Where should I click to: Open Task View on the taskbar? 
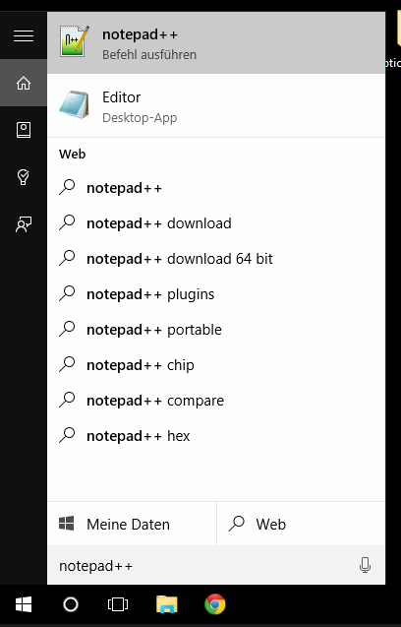(x=118, y=604)
